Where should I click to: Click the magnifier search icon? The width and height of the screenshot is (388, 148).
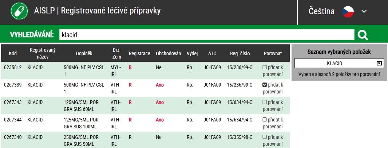pos(363,35)
